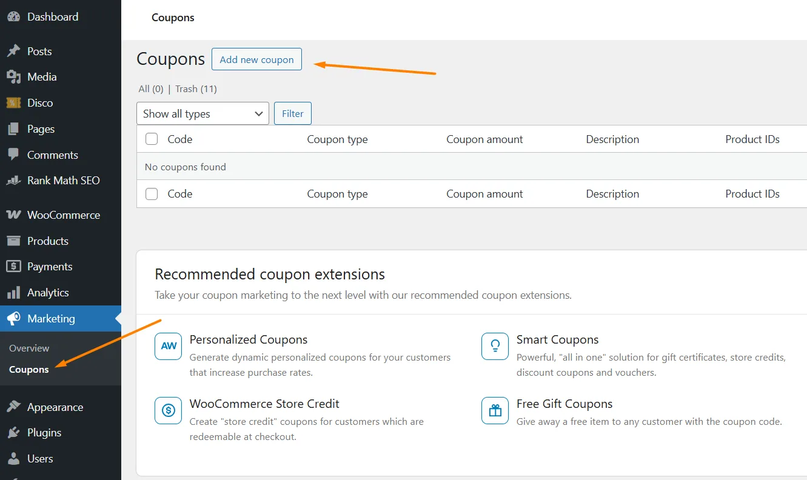Open the WooCommerce Store Credit extension link
The image size is (807, 480).
[264, 404]
